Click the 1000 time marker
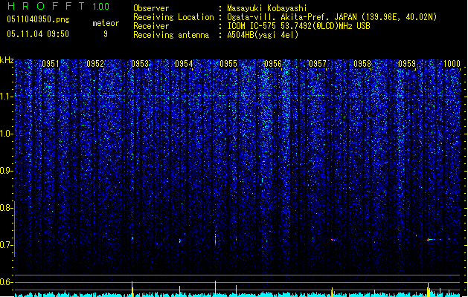This screenshot has width=468, height=297. click(452, 64)
